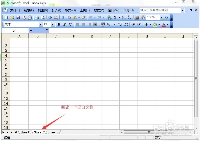Select row 10 header

coord(6,84)
